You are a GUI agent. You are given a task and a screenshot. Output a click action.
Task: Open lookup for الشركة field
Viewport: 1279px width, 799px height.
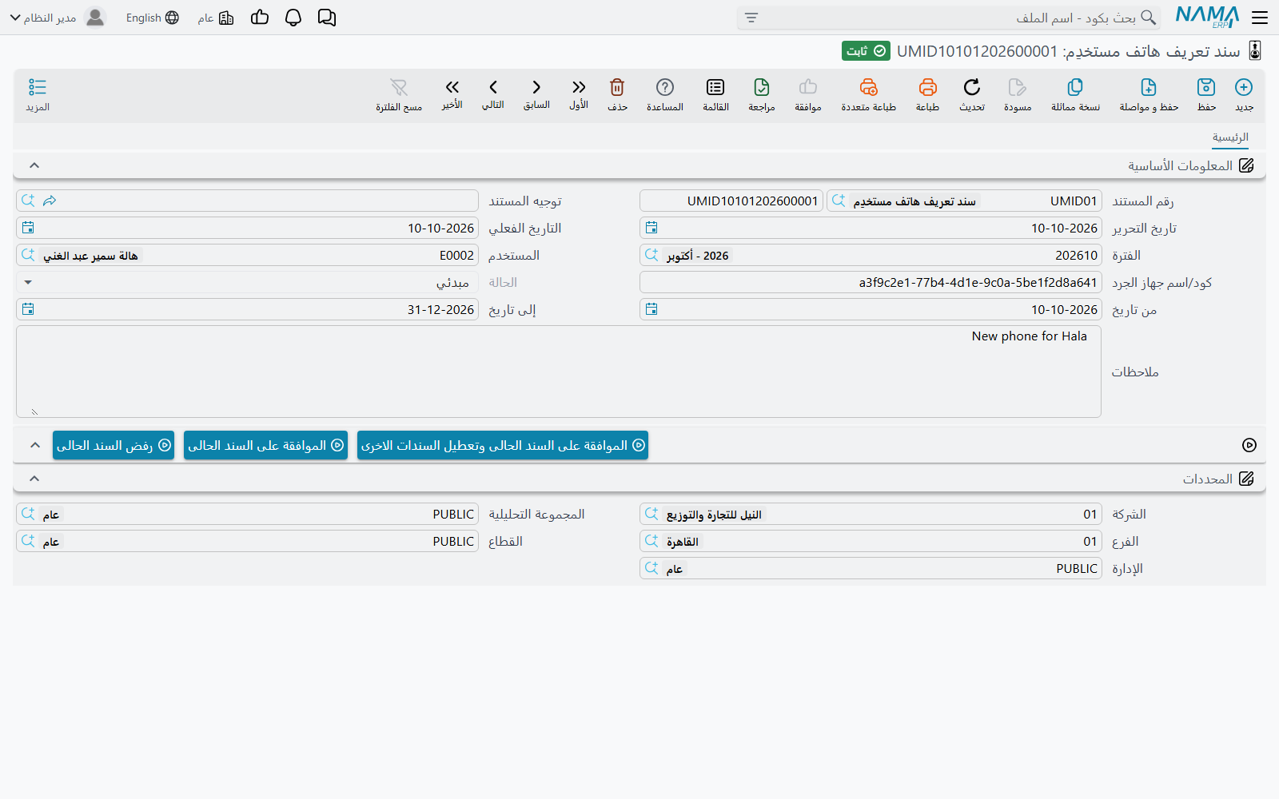click(651, 514)
